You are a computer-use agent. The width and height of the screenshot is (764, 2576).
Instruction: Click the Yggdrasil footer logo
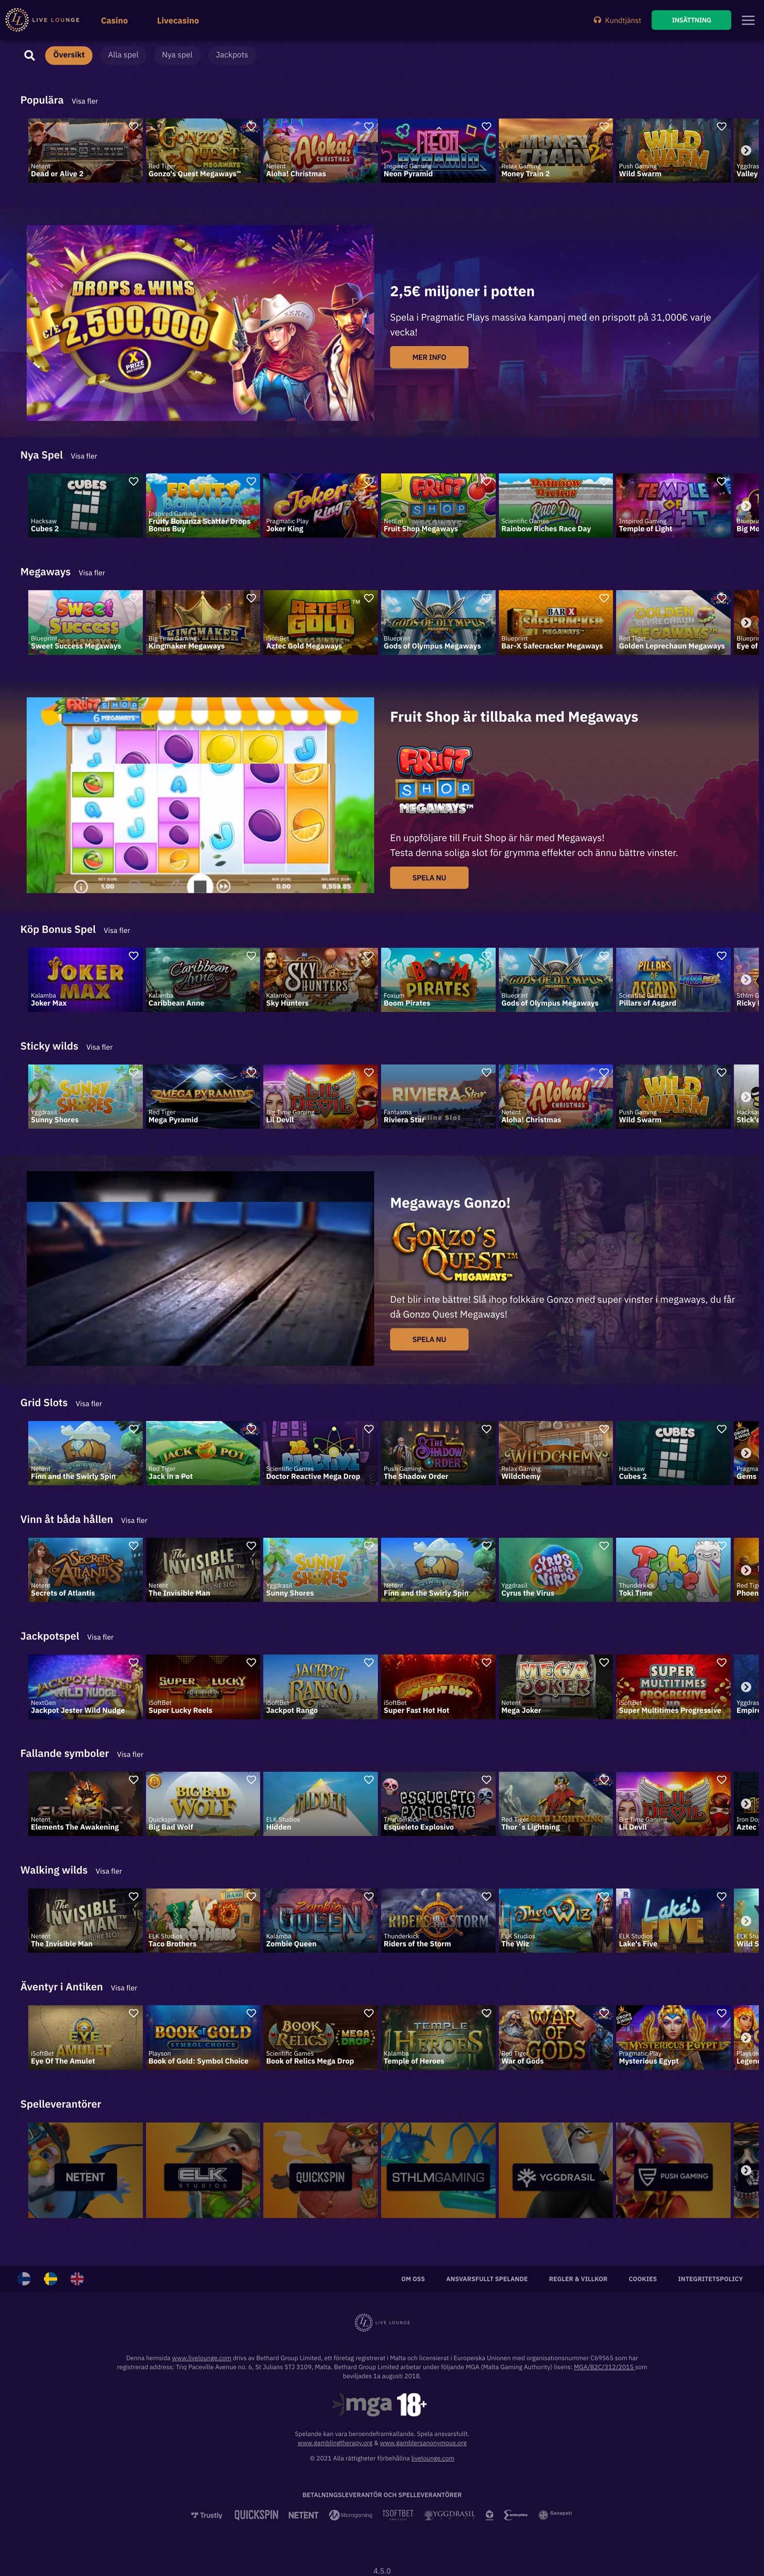[x=450, y=2514]
